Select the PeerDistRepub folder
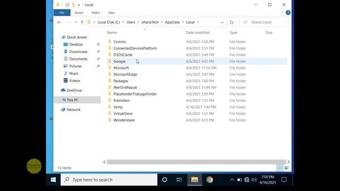The image size is (340, 191). [125, 88]
